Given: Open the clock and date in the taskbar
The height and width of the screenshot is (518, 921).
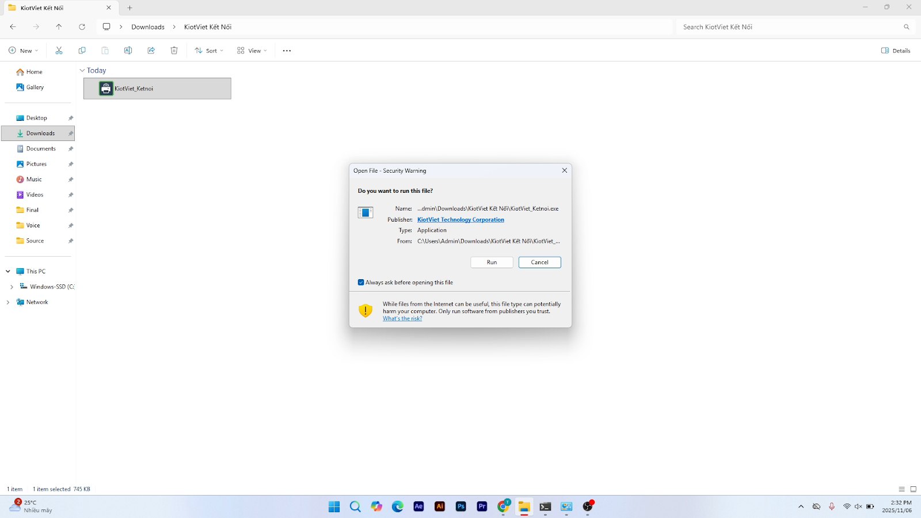Looking at the screenshot, I should [x=897, y=506].
